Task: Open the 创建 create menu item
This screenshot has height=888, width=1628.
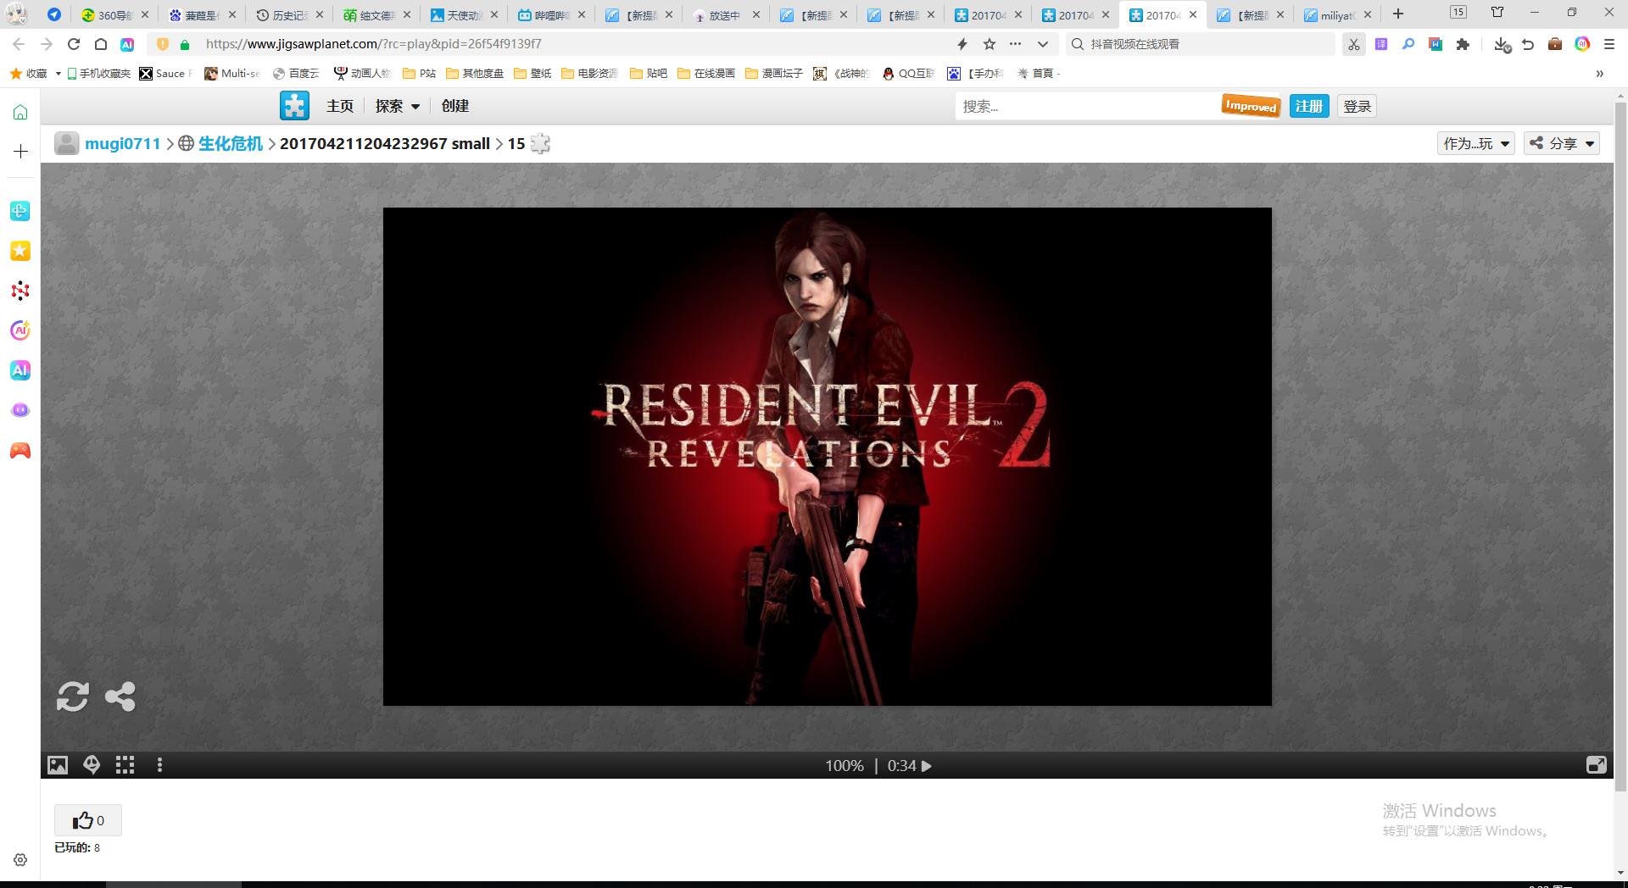Action: pyautogui.click(x=455, y=106)
